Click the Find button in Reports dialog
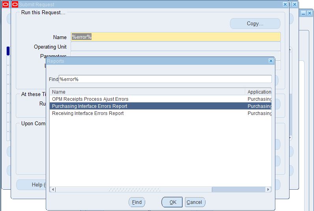Image resolution: width=314 pixels, height=211 pixels. [x=137, y=202]
